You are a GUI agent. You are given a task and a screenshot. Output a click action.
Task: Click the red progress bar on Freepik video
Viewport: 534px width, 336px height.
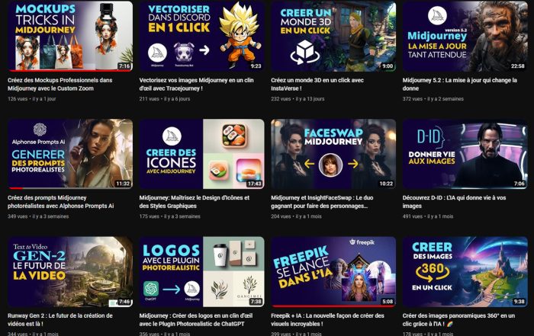(333, 306)
